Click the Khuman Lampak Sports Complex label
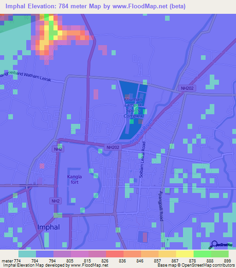This screenshot has width=236, height=268. click(133, 107)
